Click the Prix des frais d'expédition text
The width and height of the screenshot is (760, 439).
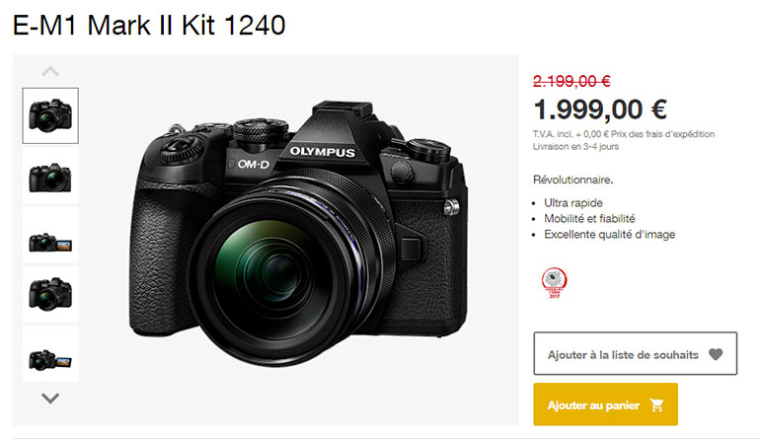pyautogui.click(x=662, y=134)
